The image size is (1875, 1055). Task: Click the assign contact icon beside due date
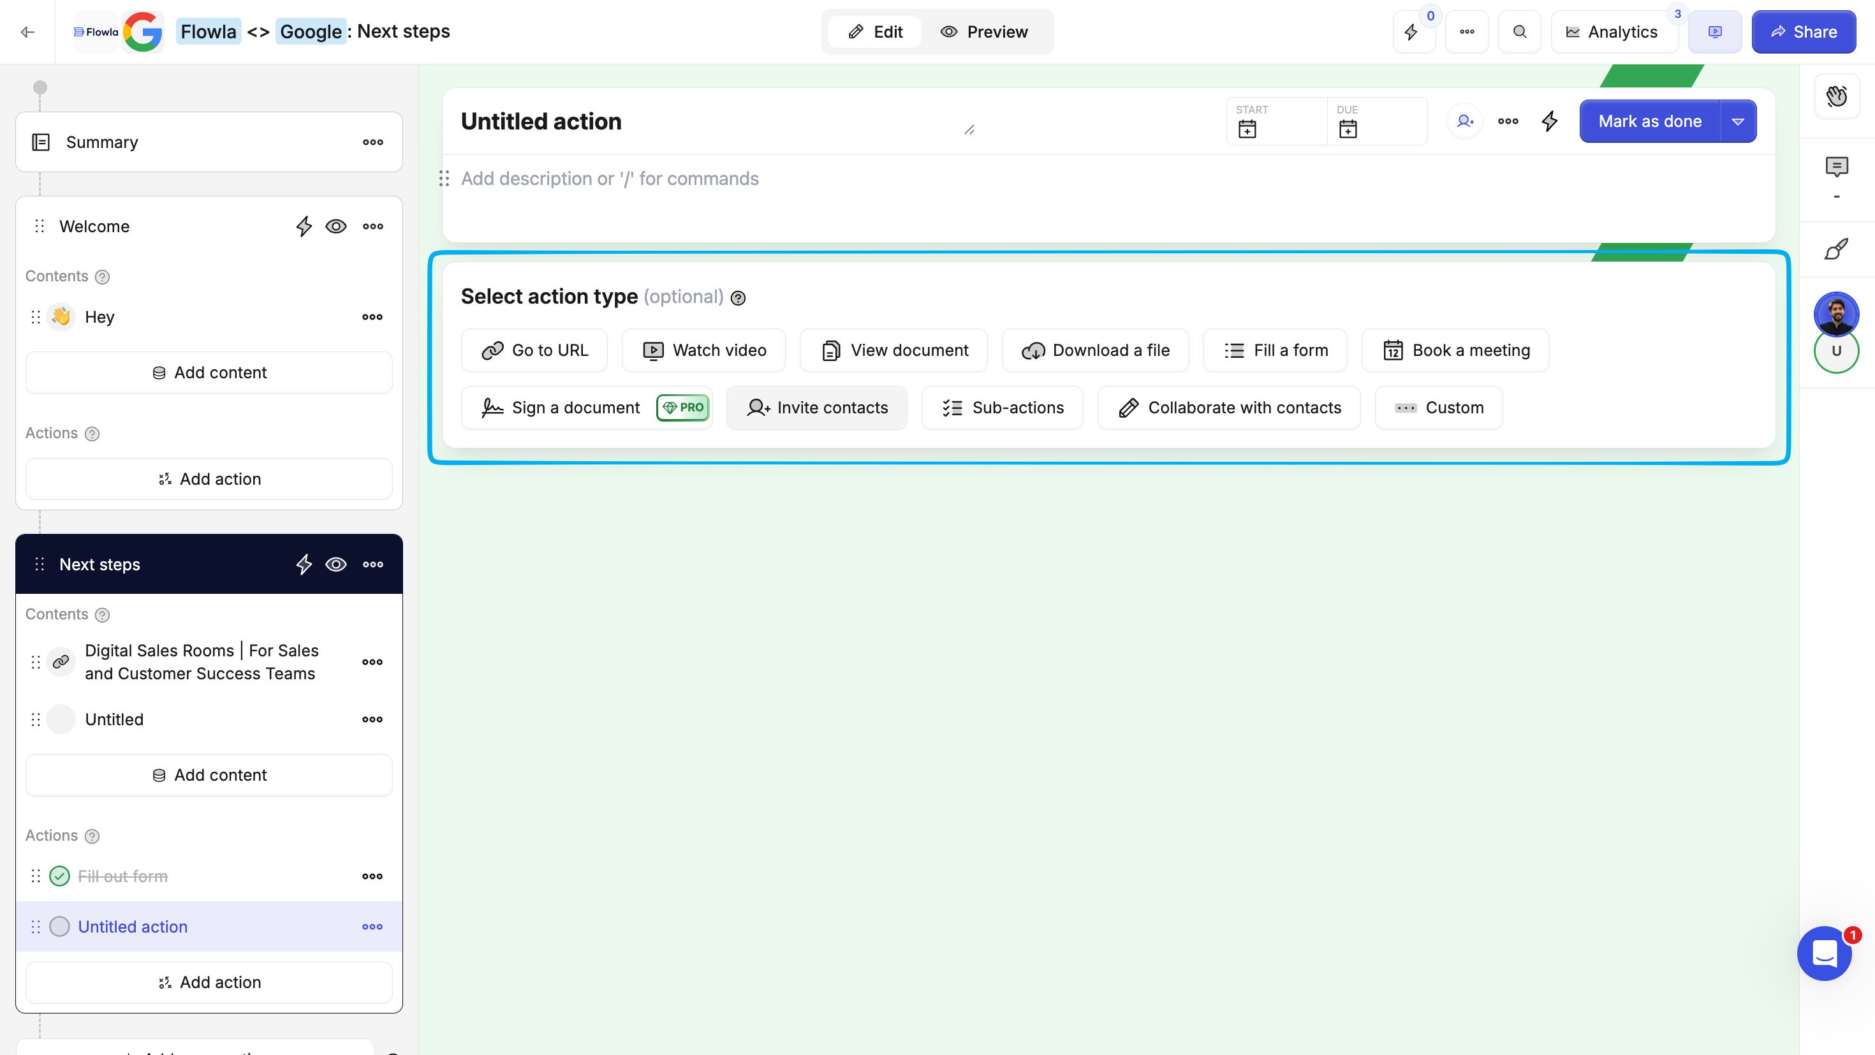(x=1464, y=121)
